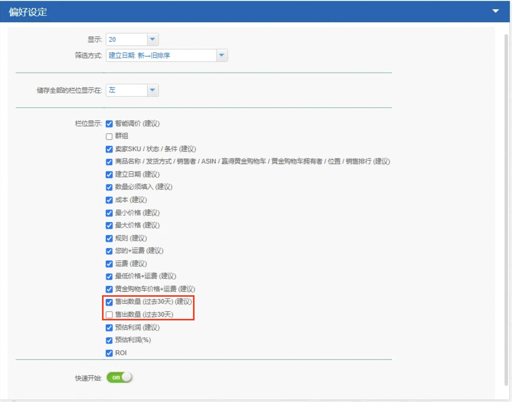This screenshot has width=512, height=402.
Task: Uncheck the ROI checkbox
Action: 109,353
